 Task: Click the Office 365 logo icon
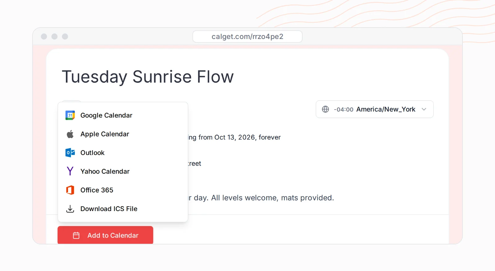click(x=70, y=190)
